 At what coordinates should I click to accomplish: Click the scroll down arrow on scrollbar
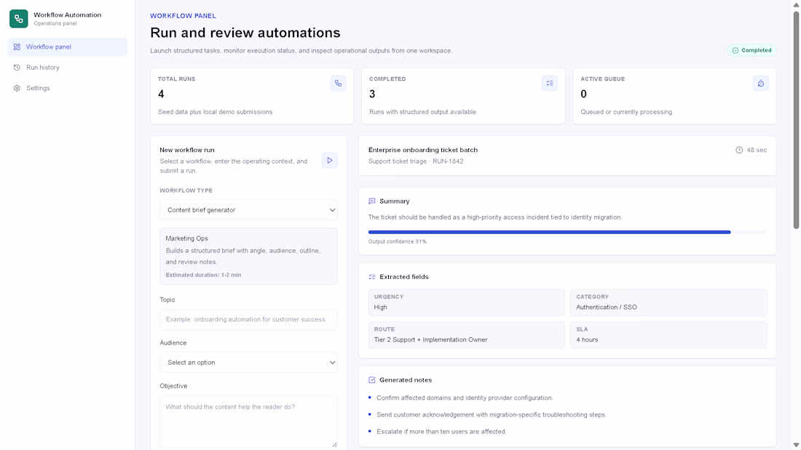[796, 445]
